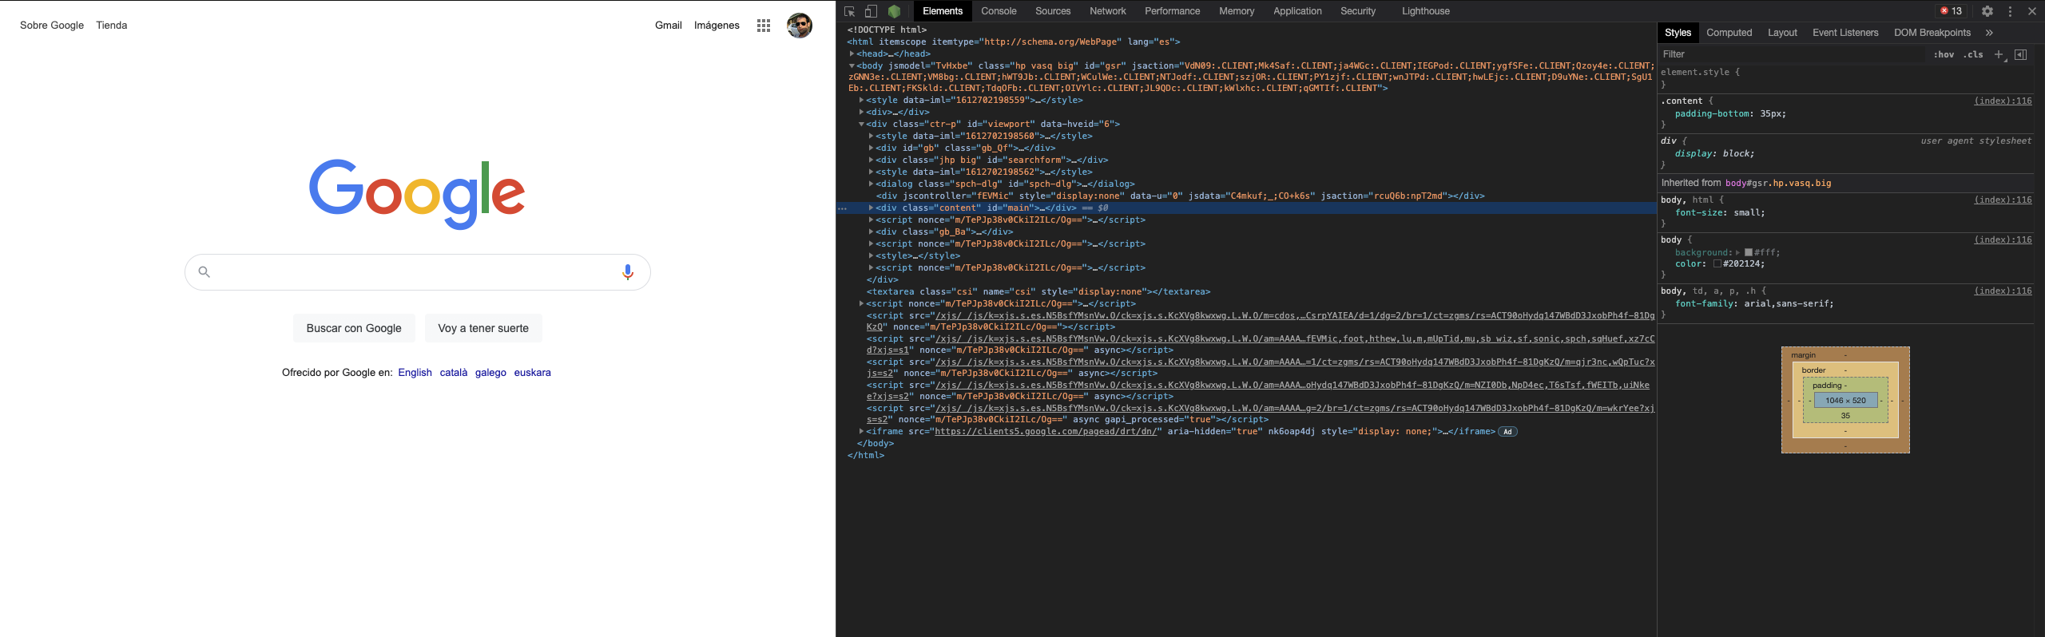Image resolution: width=2045 pixels, height=637 pixels.
Task: Open the Tienda link
Action: pyautogui.click(x=112, y=26)
